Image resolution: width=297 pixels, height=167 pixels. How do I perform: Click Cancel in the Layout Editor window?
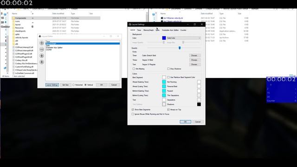pyautogui.click(x=114, y=85)
